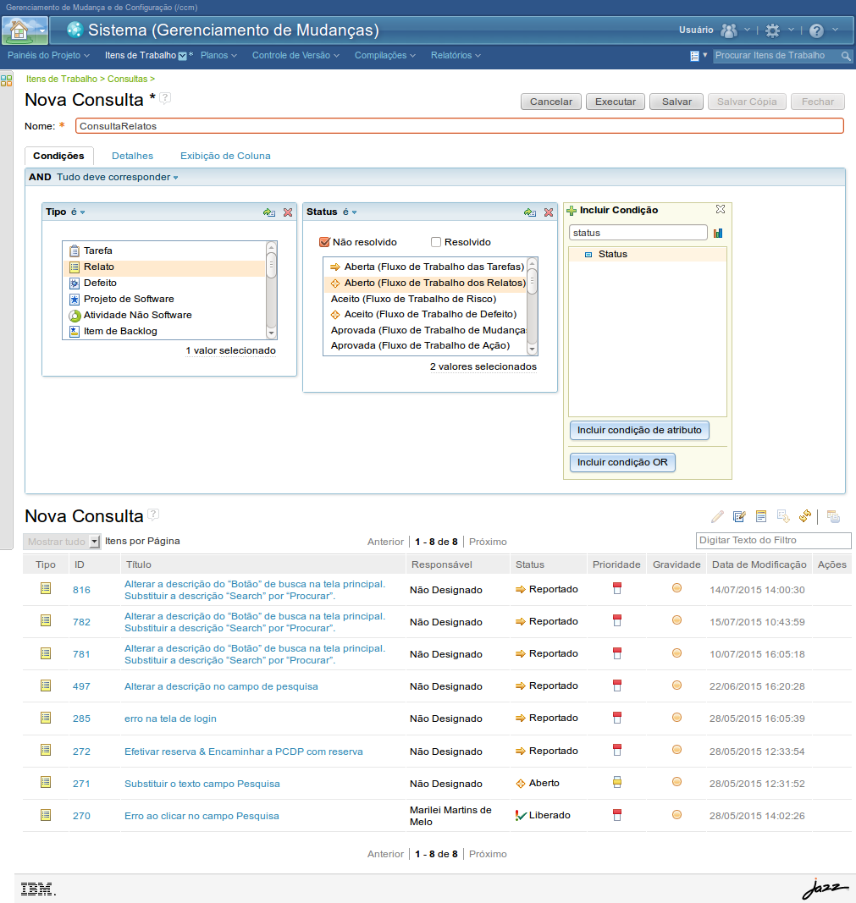This screenshot has height=903, width=856.
Task: Open the Painéis do Projeto menu
Action: click(48, 55)
